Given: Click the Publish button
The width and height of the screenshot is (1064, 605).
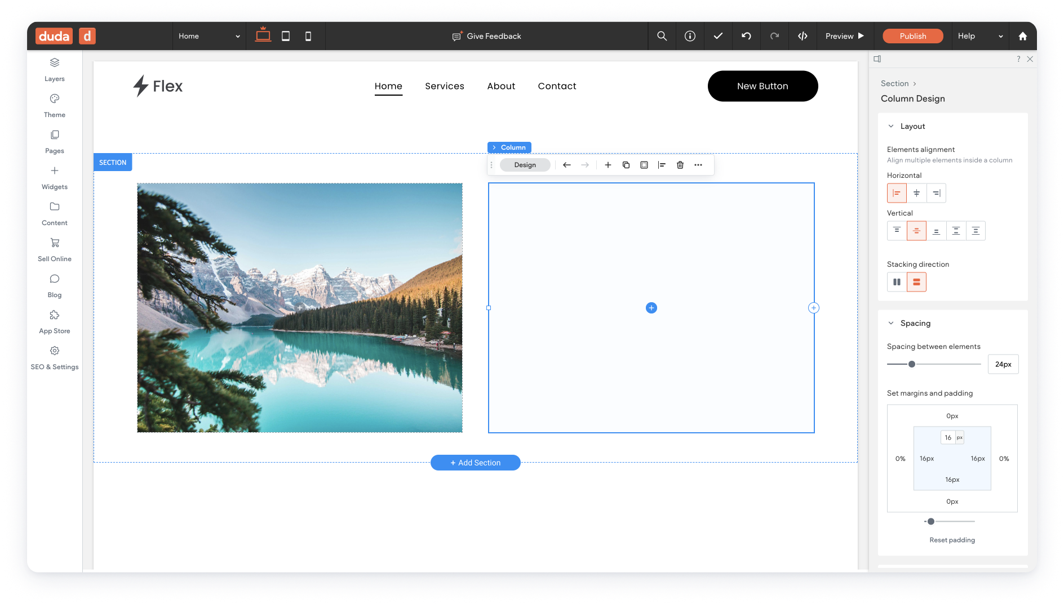Looking at the screenshot, I should point(913,36).
